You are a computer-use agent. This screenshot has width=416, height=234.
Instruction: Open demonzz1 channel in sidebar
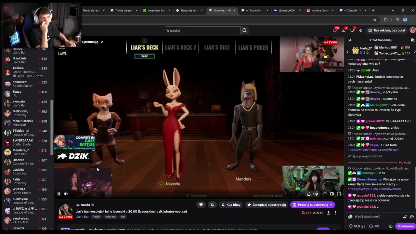[26, 84]
